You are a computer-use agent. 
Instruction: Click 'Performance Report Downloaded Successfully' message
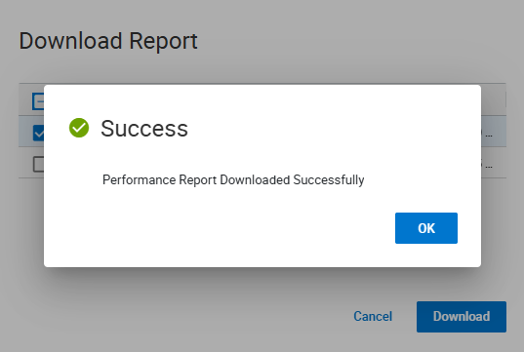tap(233, 180)
